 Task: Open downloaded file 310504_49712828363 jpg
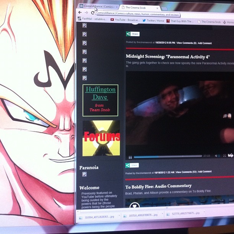point(97,217)
